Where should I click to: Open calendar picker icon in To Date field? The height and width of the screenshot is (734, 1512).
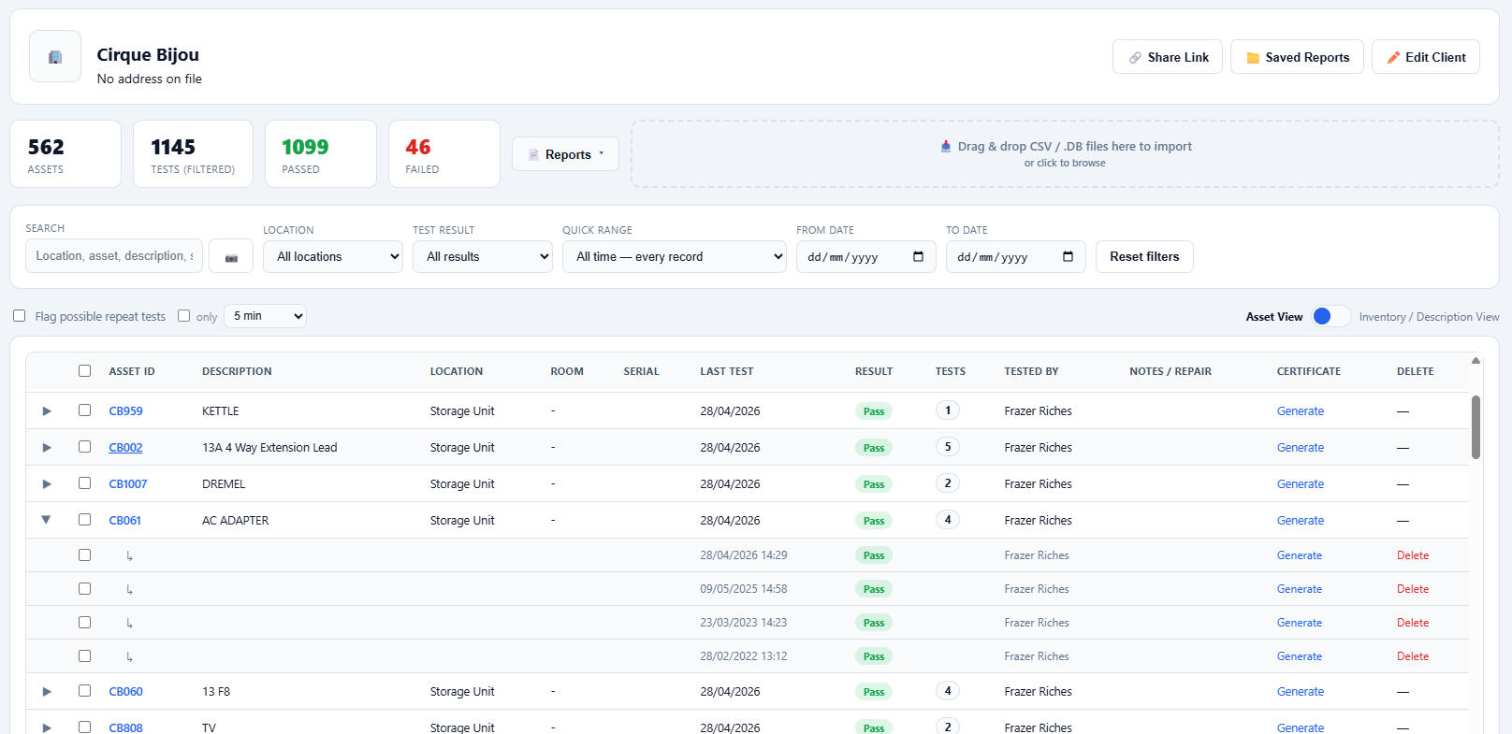tap(1068, 256)
